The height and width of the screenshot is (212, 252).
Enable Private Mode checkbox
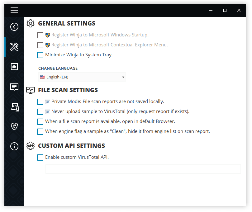(40, 102)
